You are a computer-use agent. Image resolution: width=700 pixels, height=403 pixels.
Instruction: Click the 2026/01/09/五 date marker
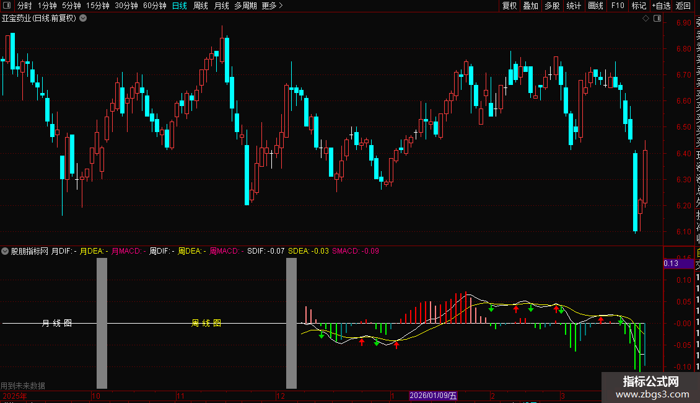click(433, 396)
